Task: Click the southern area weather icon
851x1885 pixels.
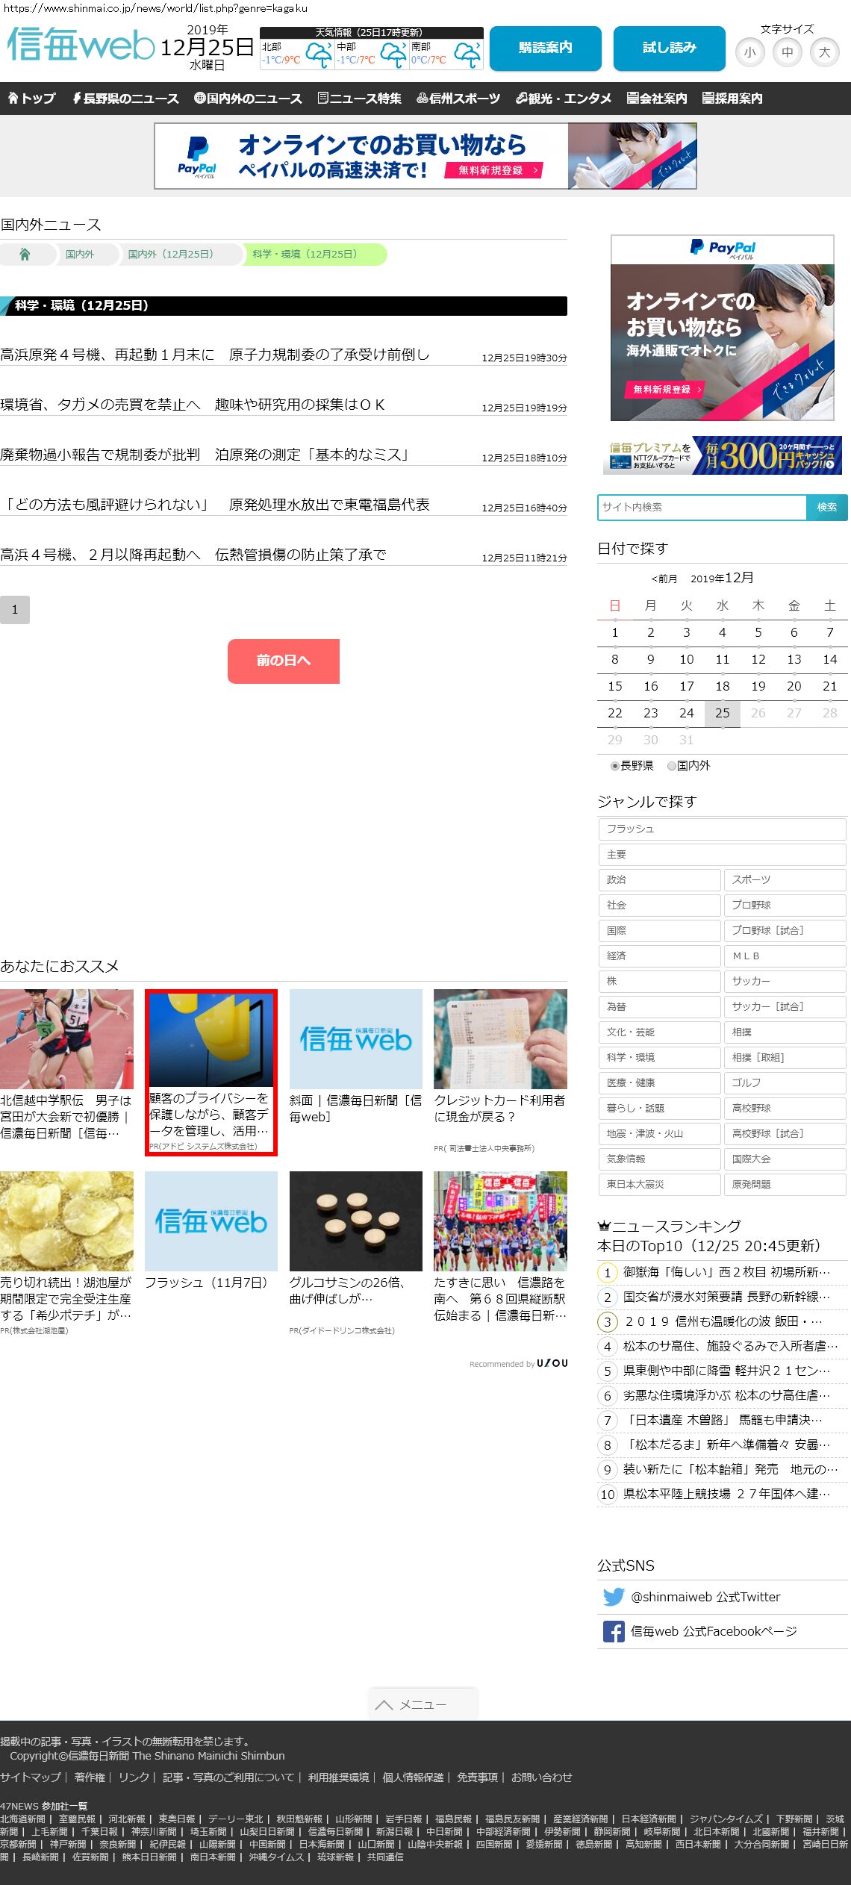Action: [x=468, y=55]
